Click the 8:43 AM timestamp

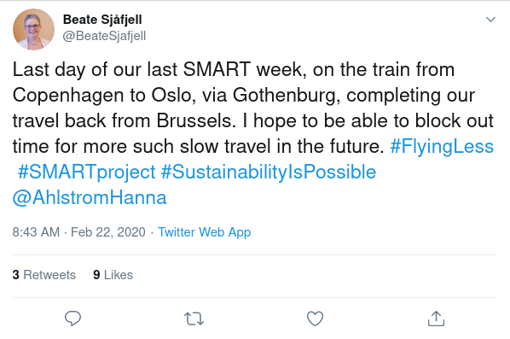tap(36, 232)
